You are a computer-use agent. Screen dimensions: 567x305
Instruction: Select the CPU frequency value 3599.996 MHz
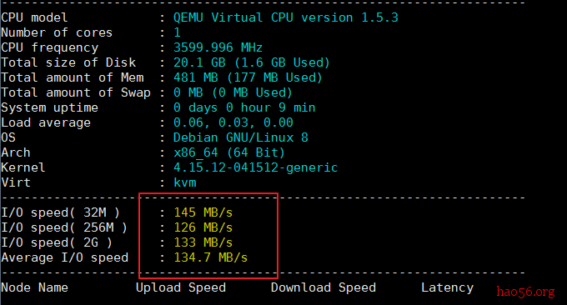click(218, 47)
